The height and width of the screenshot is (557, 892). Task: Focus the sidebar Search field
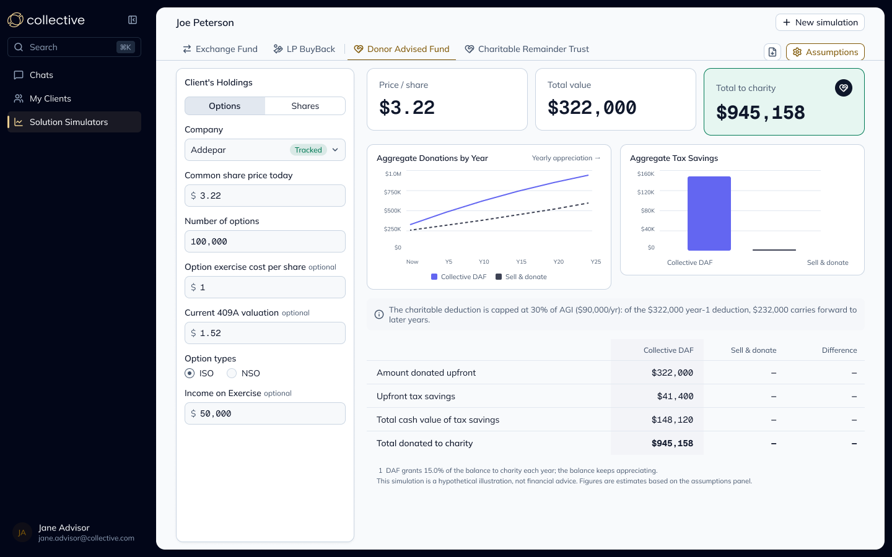(x=74, y=47)
